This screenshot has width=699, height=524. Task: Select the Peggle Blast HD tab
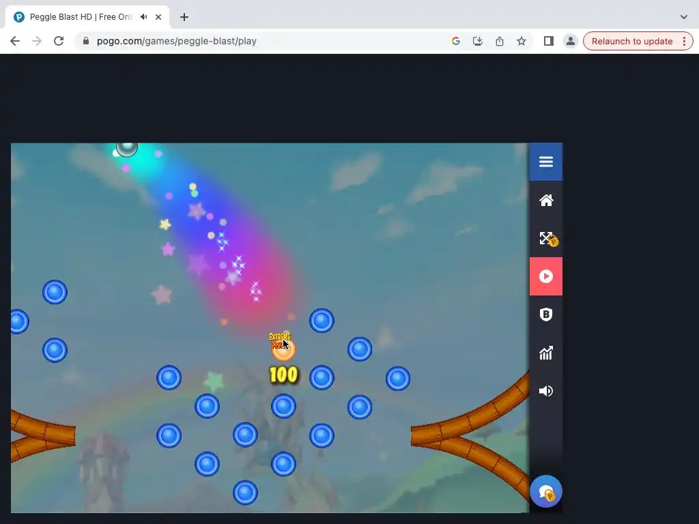coord(87,17)
